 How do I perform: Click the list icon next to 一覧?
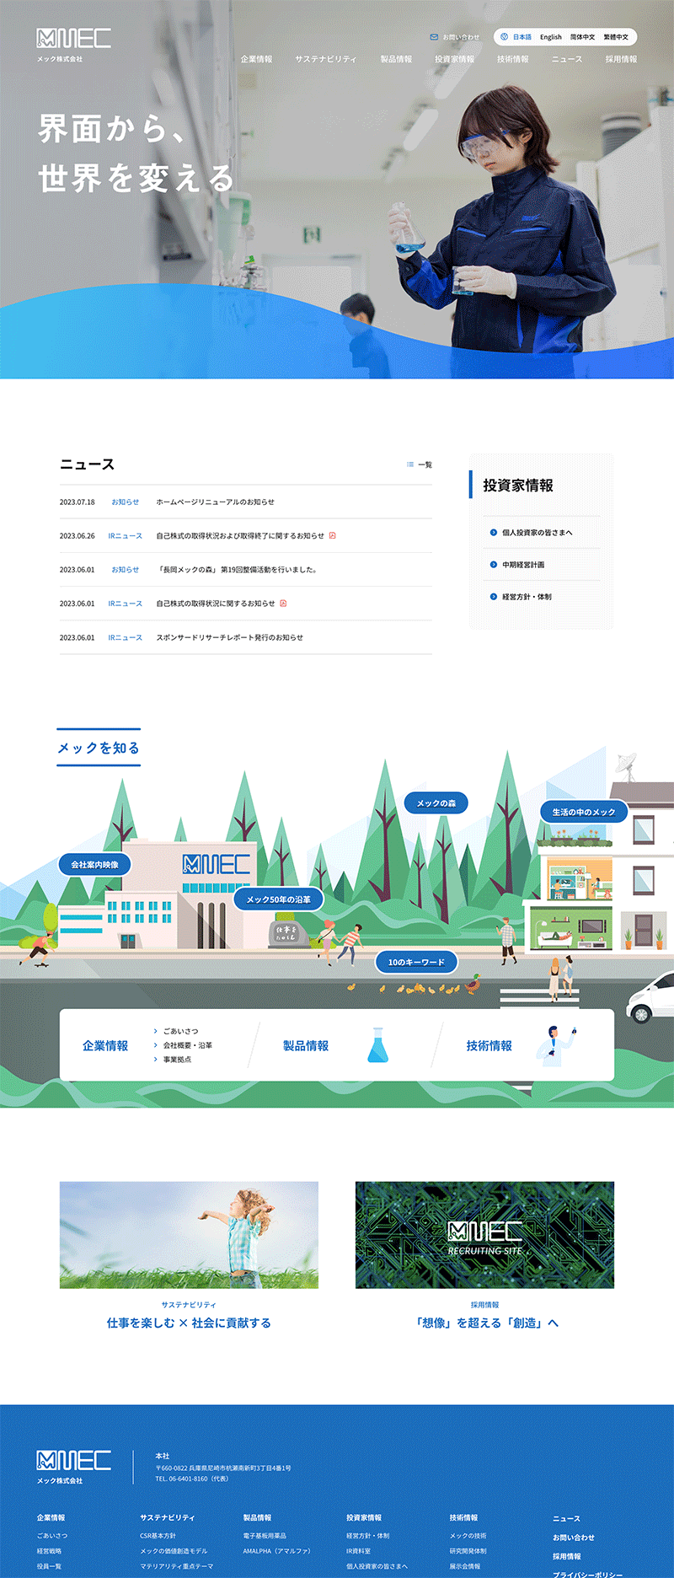pyautogui.click(x=410, y=464)
